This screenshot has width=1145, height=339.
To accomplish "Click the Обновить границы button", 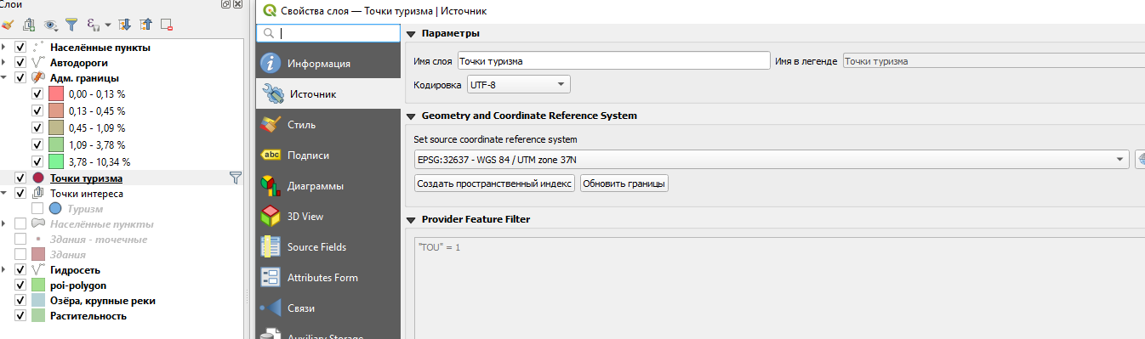I will (624, 183).
